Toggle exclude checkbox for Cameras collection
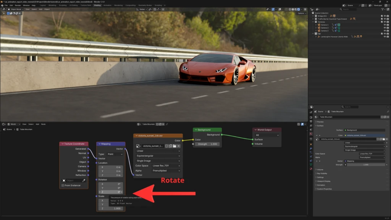 pos(382,22)
